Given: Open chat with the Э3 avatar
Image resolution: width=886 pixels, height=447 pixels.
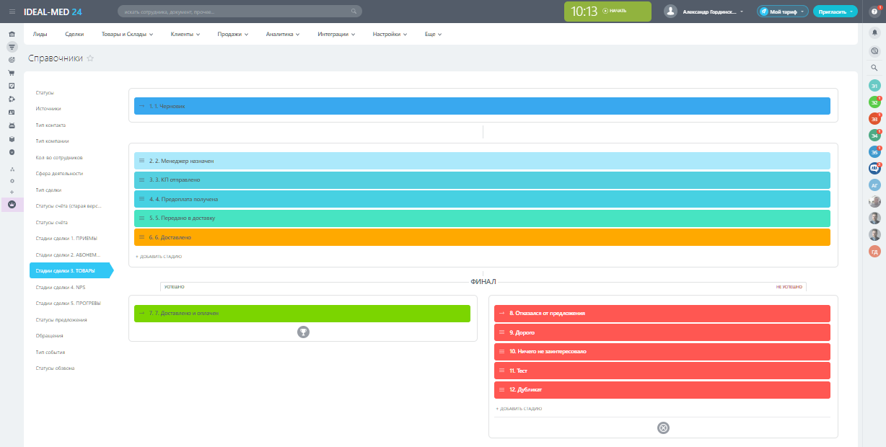Looking at the screenshot, I should point(874,118).
